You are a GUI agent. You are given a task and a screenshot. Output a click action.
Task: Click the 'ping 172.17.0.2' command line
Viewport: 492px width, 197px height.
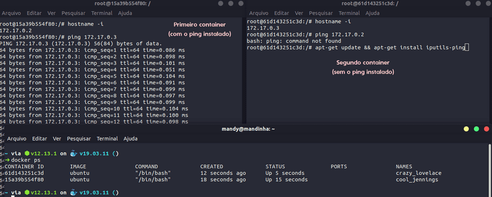pos(305,34)
